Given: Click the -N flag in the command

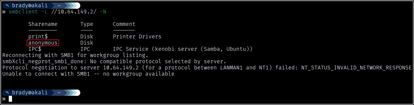Looking at the screenshot, I should tap(103, 12).
